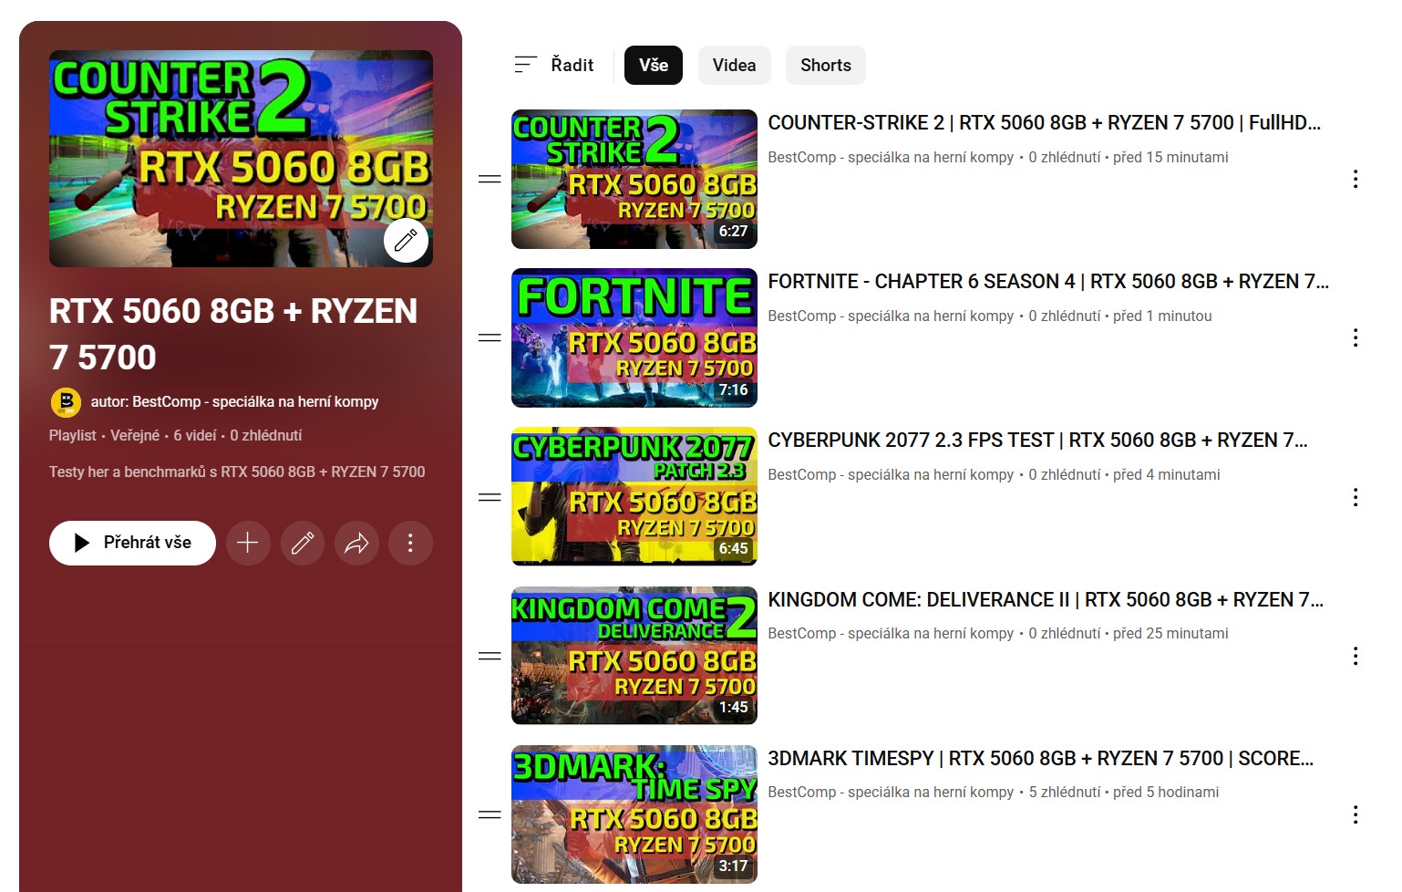
Task: Click the 1:45 duration badge
Action: [733, 707]
